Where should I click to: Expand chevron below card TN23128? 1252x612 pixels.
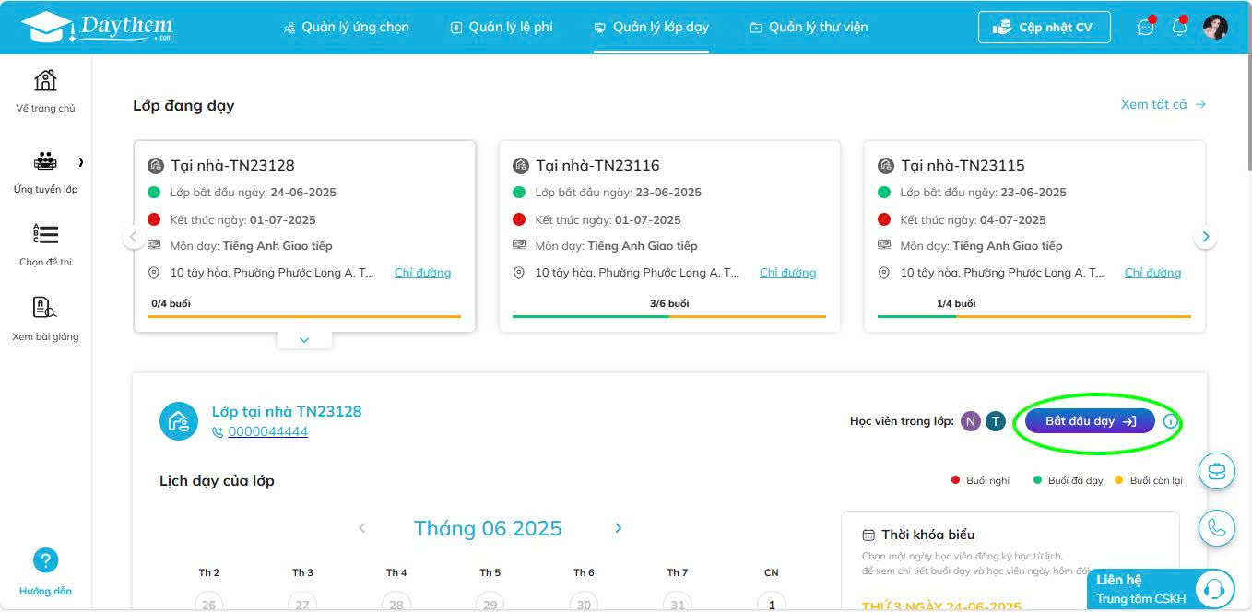[x=304, y=340]
